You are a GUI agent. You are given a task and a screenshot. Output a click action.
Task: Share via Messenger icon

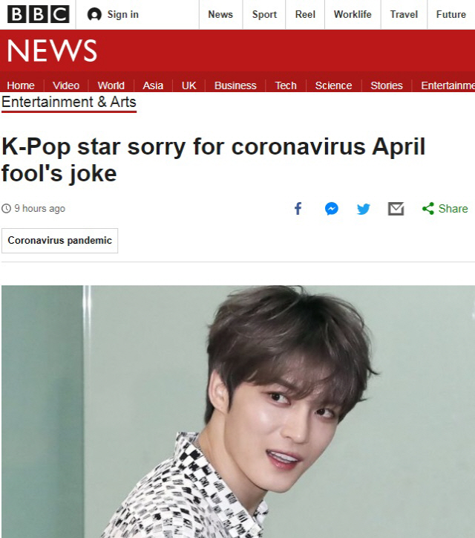(331, 209)
